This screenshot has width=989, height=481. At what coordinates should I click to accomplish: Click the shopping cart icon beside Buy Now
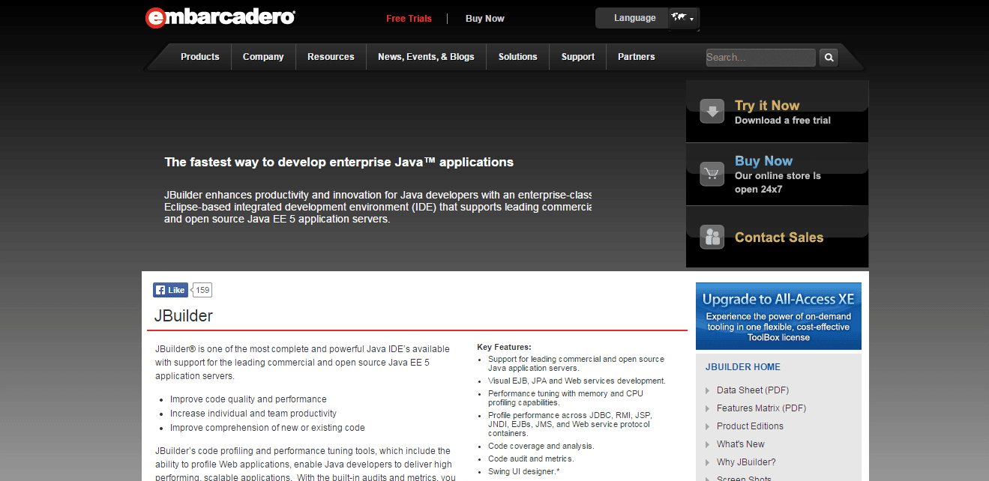click(x=712, y=174)
